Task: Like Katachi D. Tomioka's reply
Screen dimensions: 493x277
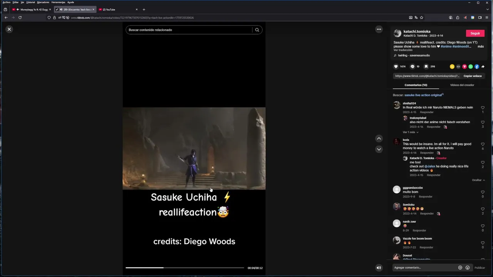Action: (x=483, y=162)
